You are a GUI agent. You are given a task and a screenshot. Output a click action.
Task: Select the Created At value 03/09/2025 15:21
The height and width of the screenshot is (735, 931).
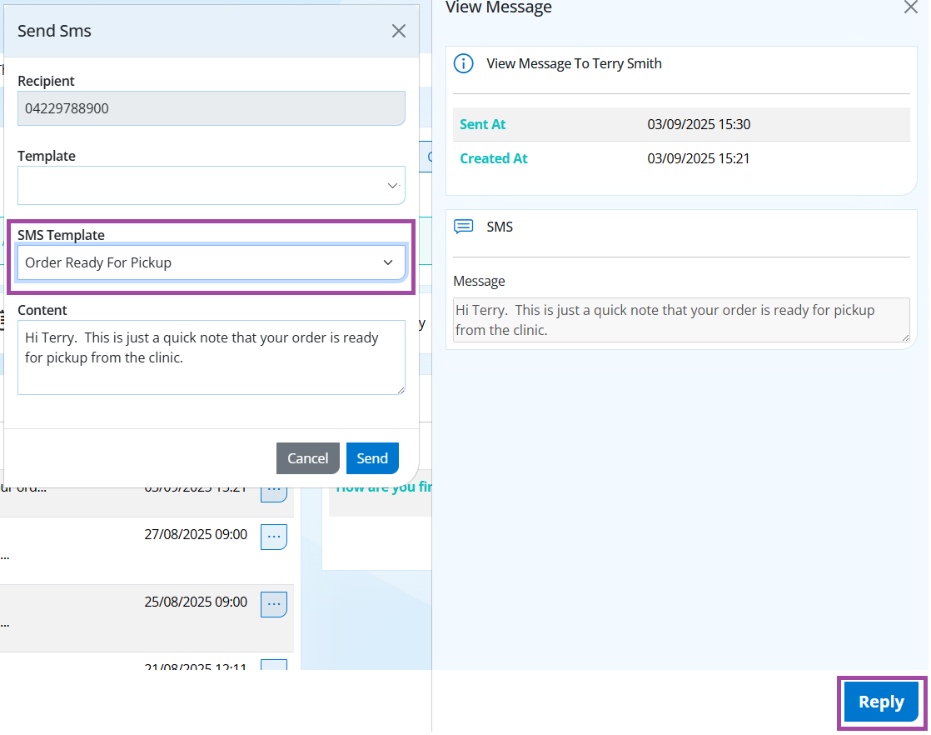(698, 158)
